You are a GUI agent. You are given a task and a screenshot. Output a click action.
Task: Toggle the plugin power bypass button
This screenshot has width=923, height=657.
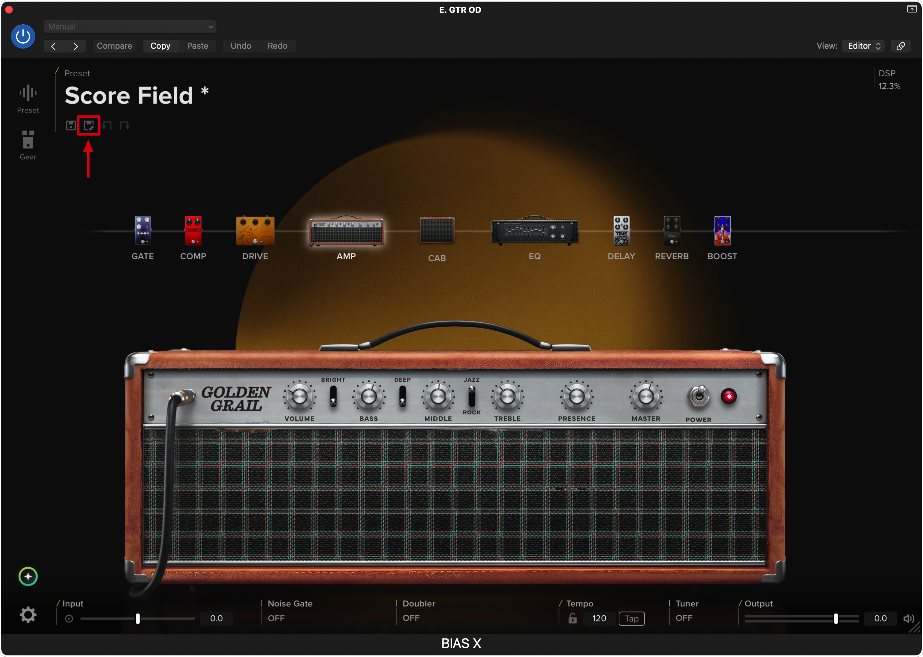(x=23, y=37)
